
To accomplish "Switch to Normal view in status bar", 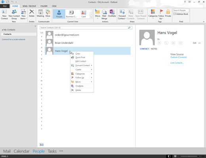I will (x=169, y=156).
